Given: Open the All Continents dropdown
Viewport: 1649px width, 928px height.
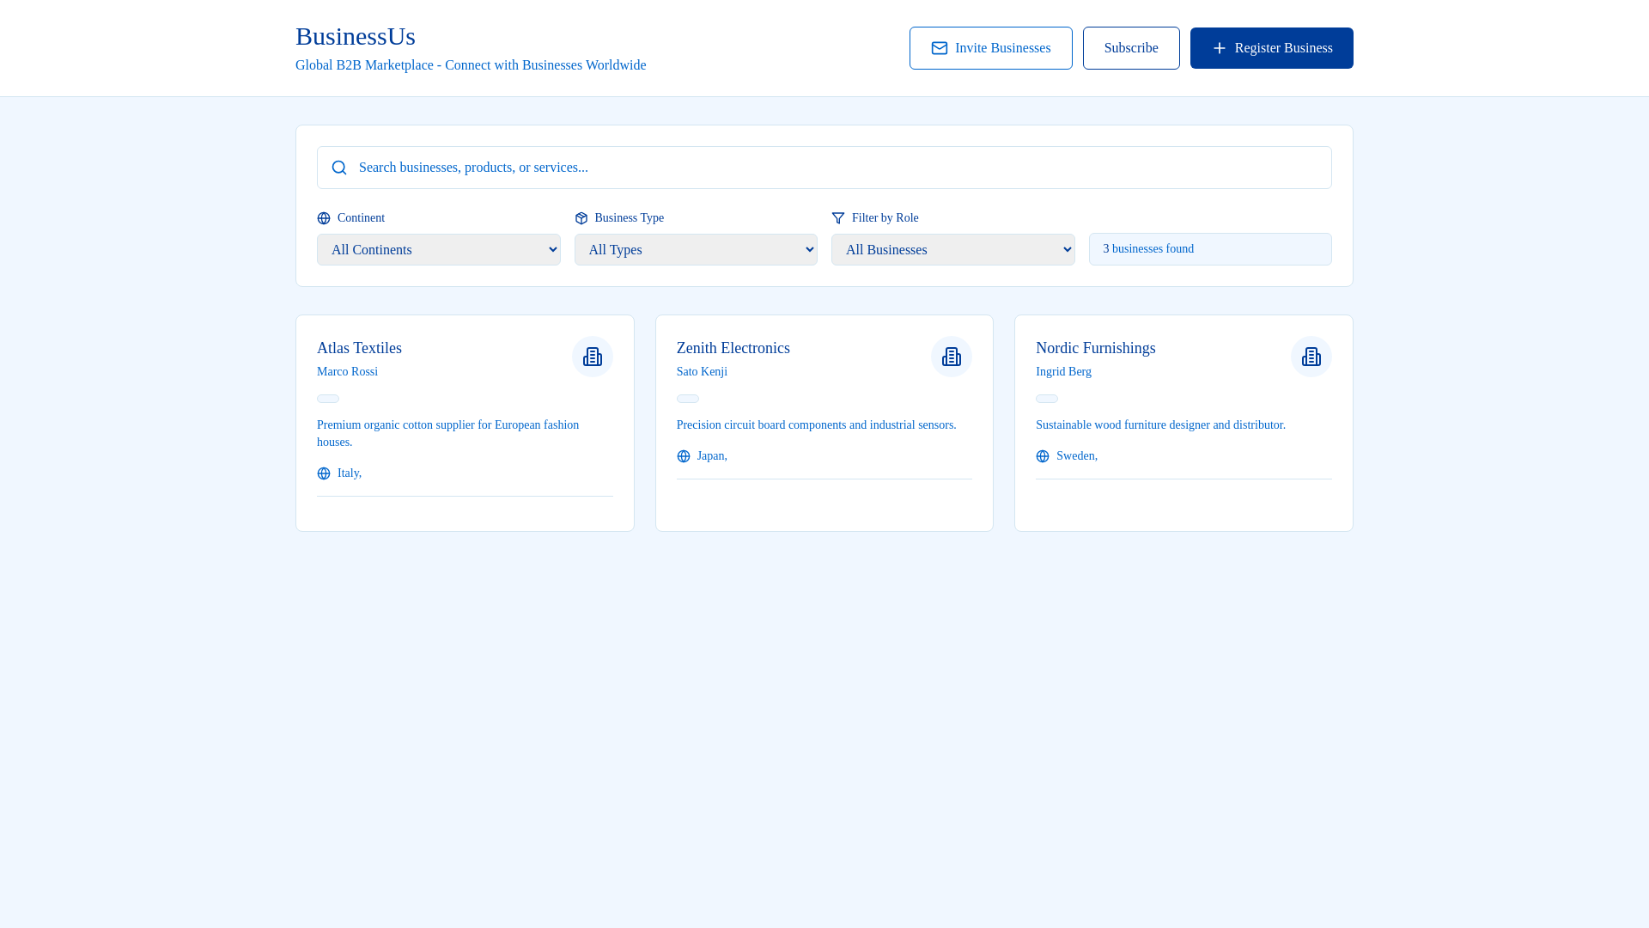Looking at the screenshot, I should pos(439,249).
